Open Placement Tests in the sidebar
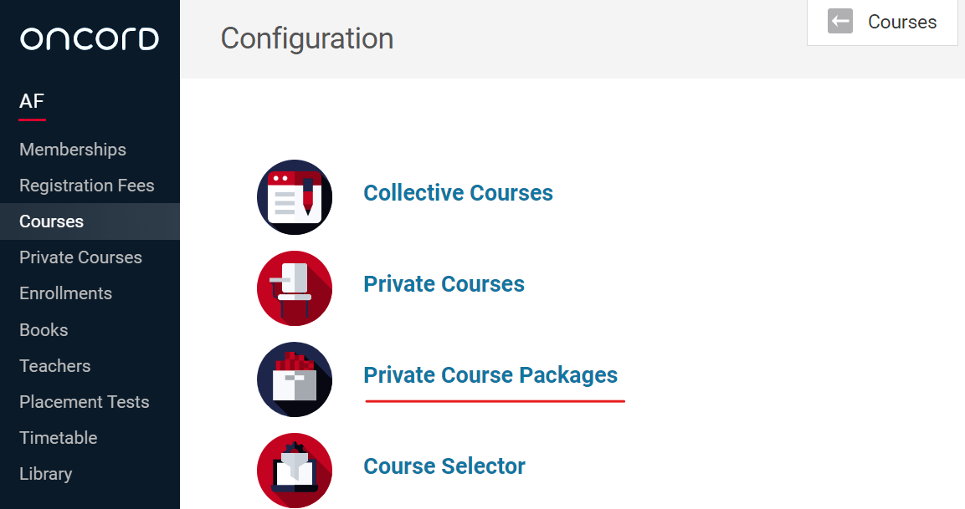 coord(84,402)
